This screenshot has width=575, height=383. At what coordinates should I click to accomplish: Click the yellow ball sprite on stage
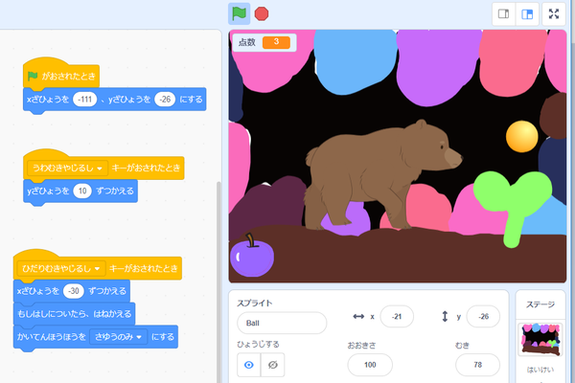click(522, 136)
